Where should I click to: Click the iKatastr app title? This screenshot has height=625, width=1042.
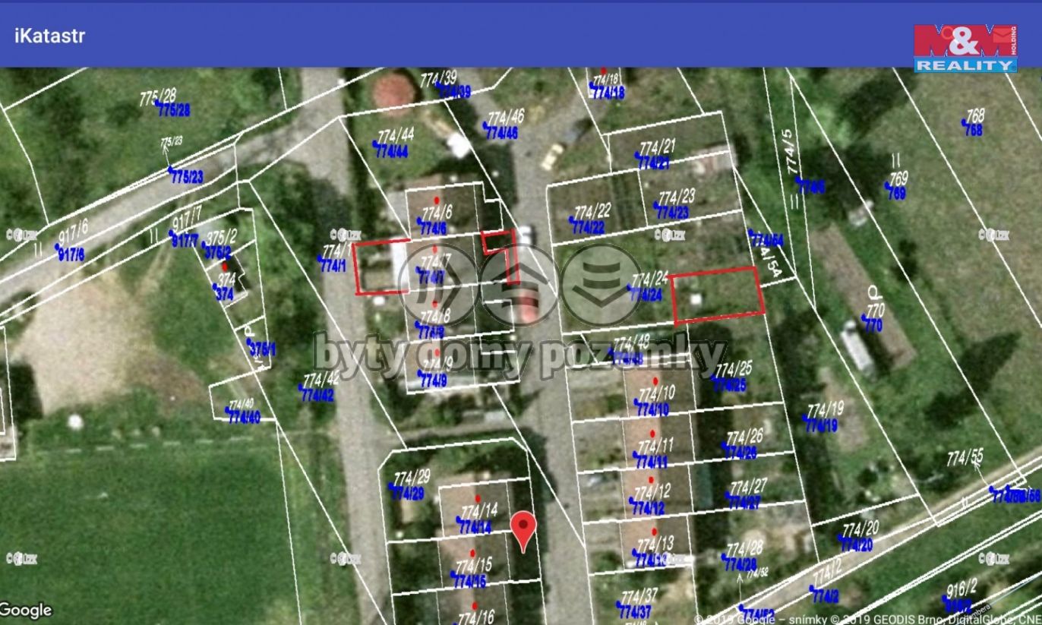50,35
